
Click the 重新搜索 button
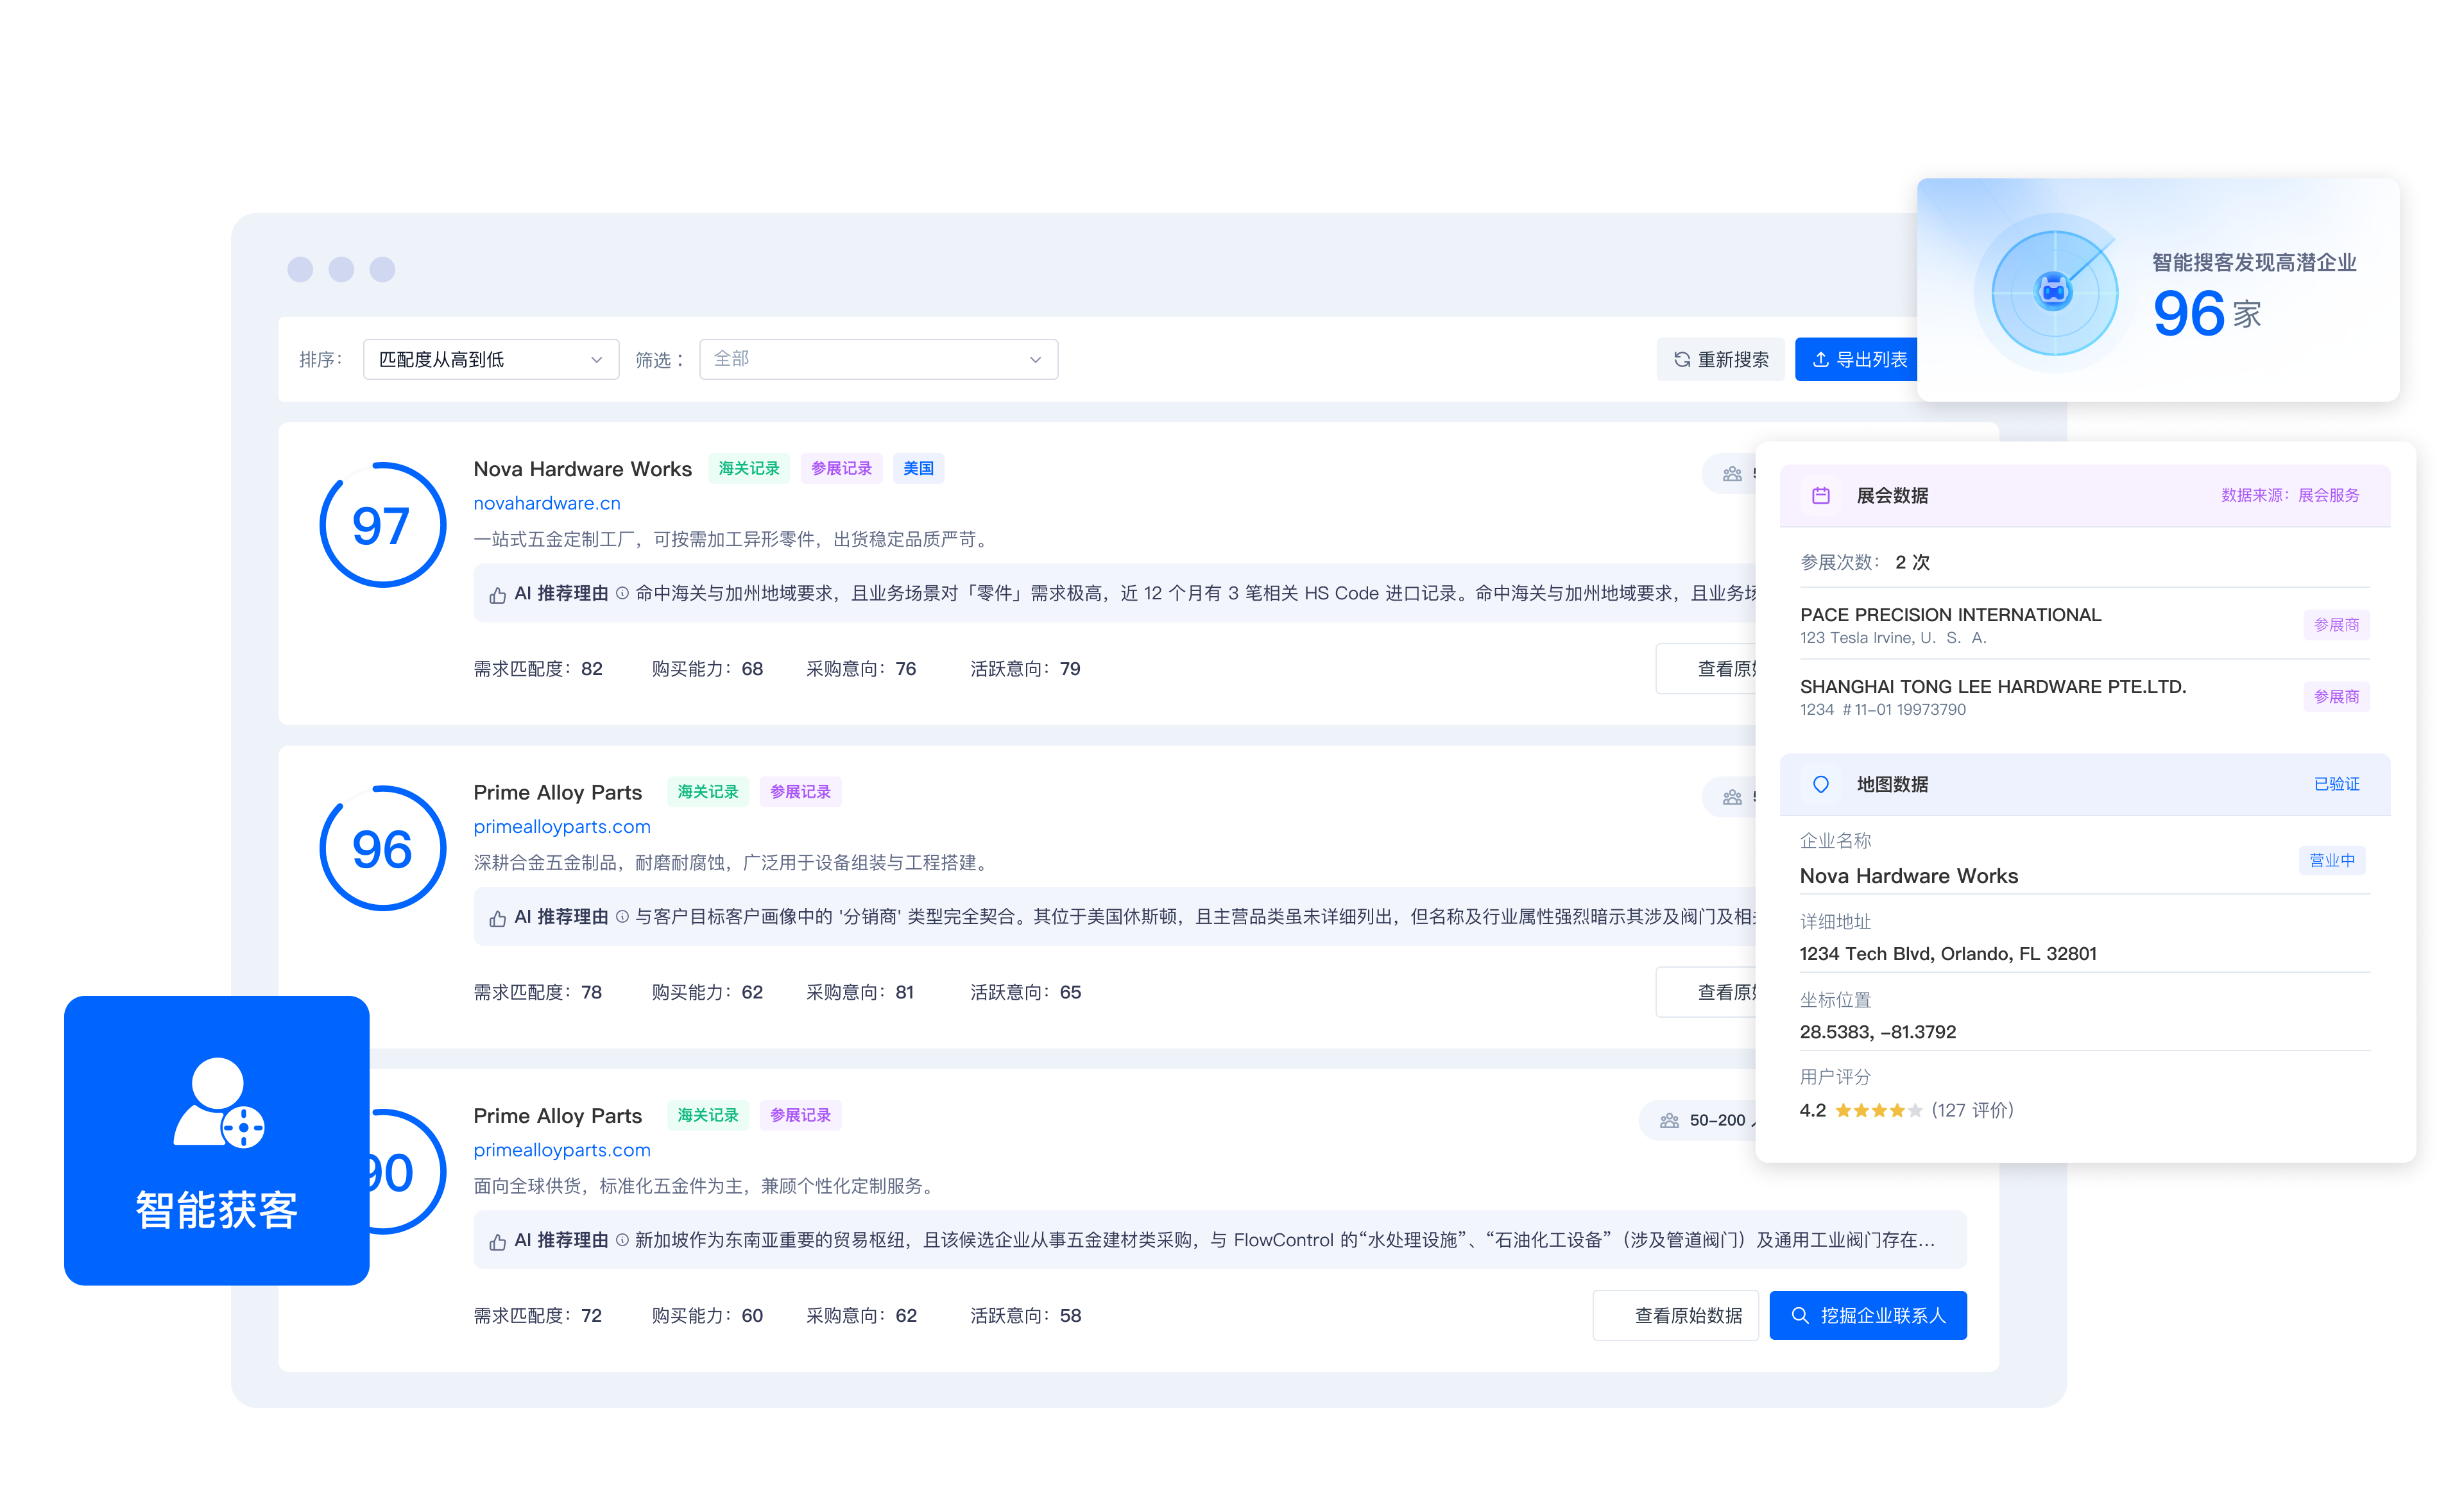[x=1720, y=359]
